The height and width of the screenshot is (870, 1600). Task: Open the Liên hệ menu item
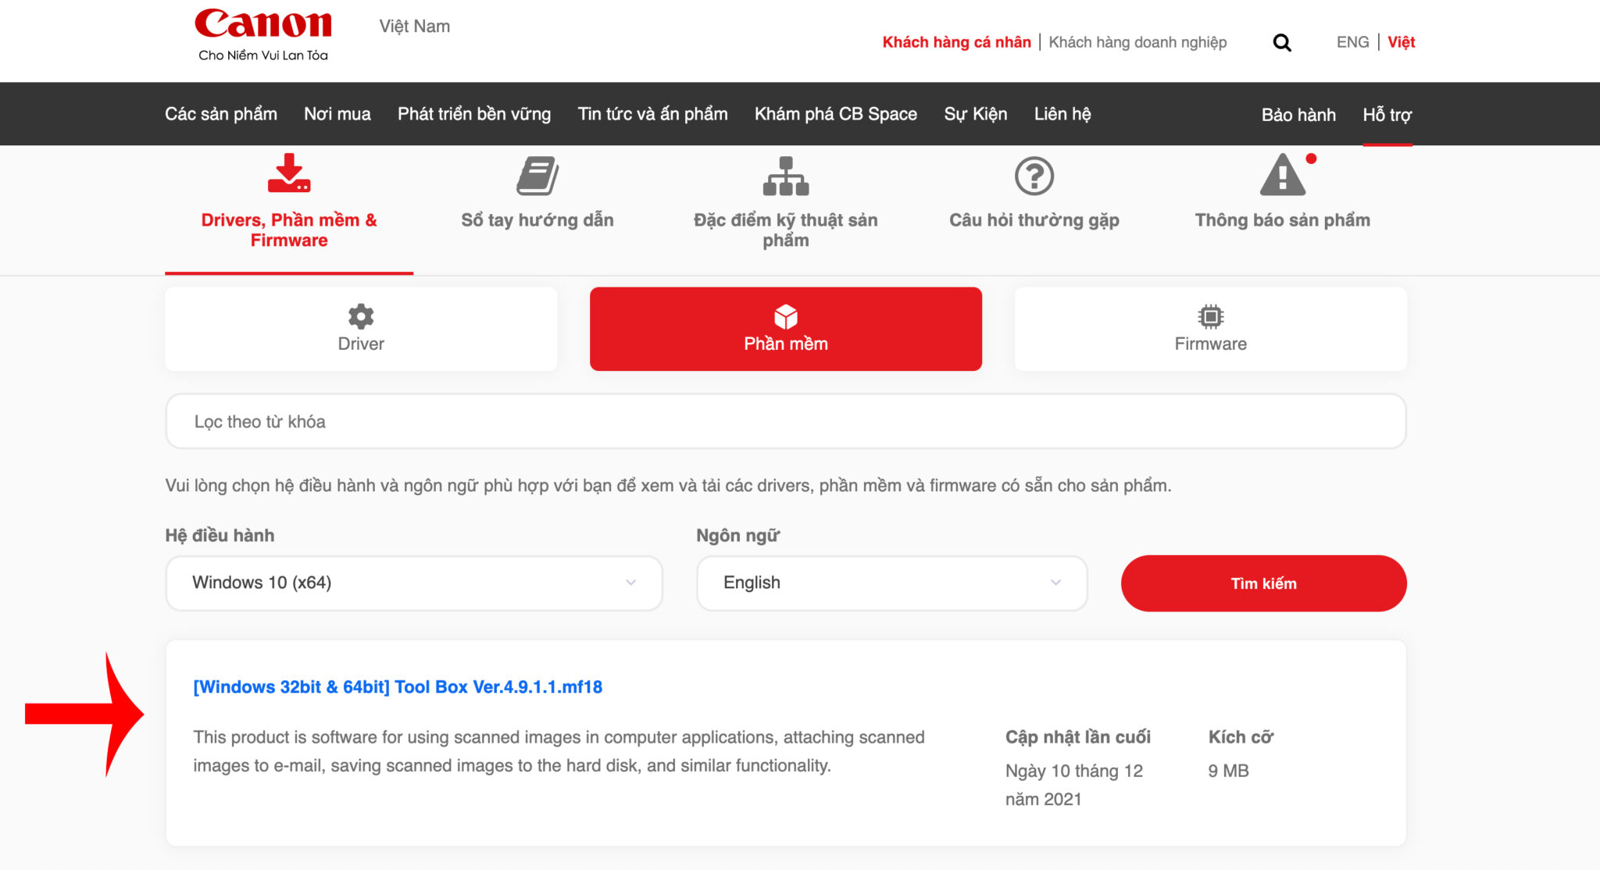[x=1062, y=114]
